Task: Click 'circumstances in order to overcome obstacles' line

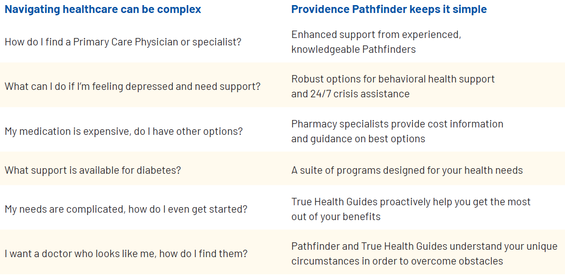Action: tap(397, 261)
